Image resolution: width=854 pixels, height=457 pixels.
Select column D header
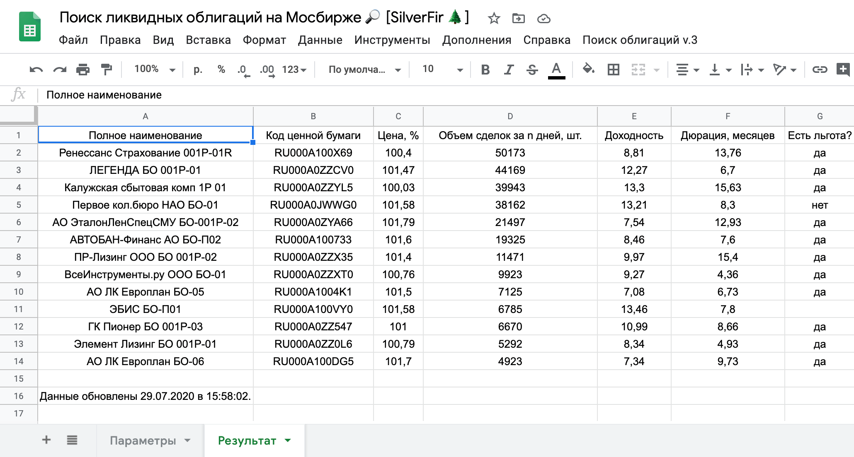tap(510, 116)
